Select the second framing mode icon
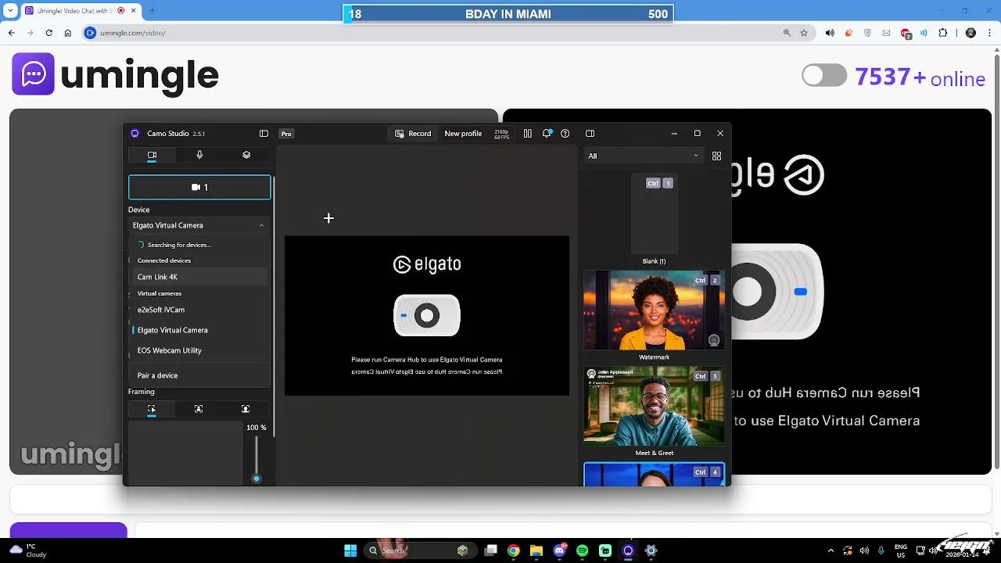Screen dimensions: 1001x563 pyautogui.click(x=199, y=409)
